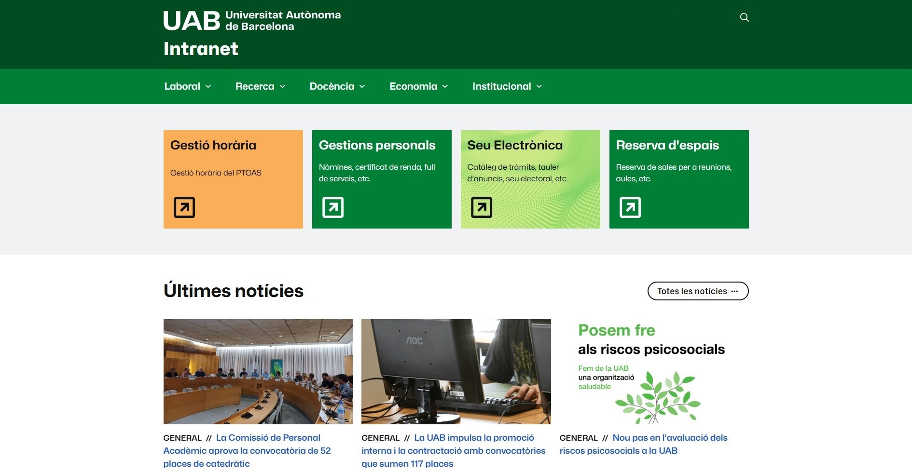Open external link icon on Reserva d'espais card

tap(630, 207)
